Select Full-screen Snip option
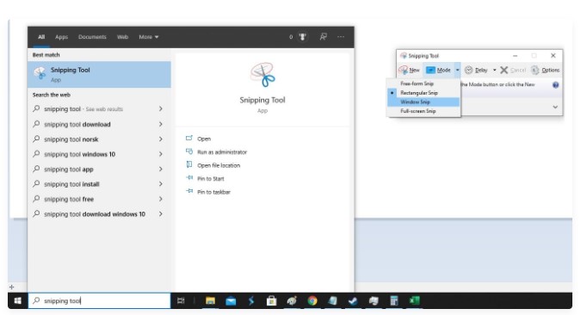 [x=423, y=111]
